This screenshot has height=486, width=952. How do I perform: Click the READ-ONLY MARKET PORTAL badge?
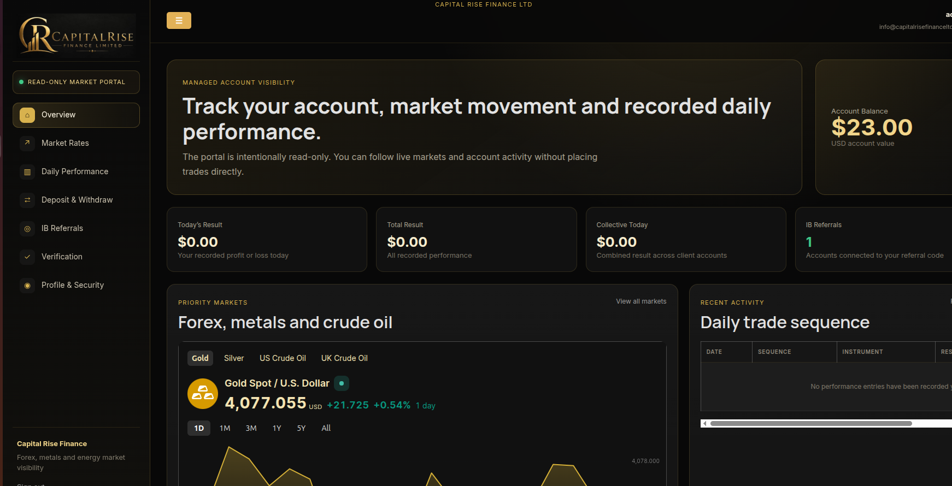pos(76,82)
